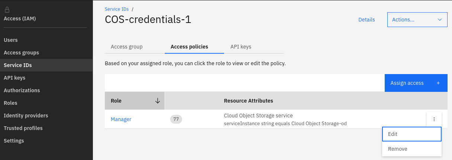Expand the Actions dropdown
This screenshot has width=452, height=160.
[417, 20]
